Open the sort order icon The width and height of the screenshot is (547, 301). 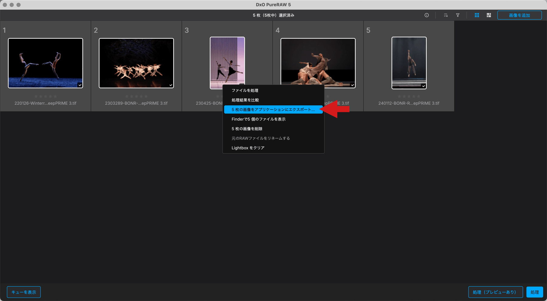click(446, 15)
